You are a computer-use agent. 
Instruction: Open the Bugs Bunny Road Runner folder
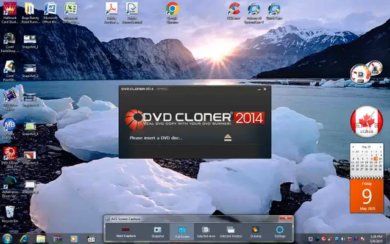(30, 13)
